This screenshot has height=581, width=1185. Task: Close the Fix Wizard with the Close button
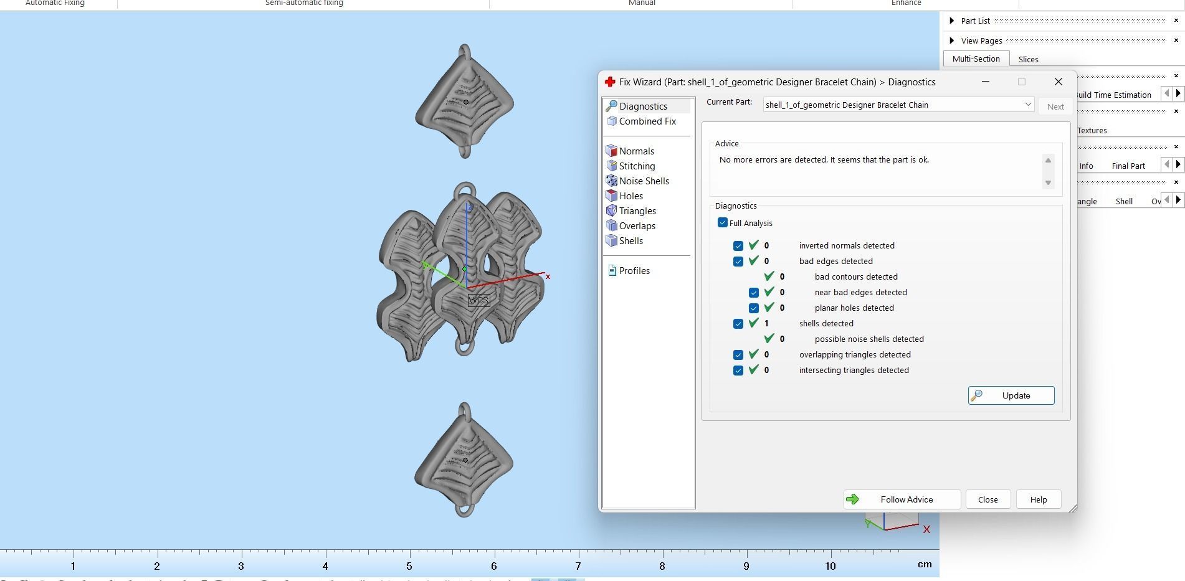pyautogui.click(x=987, y=499)
